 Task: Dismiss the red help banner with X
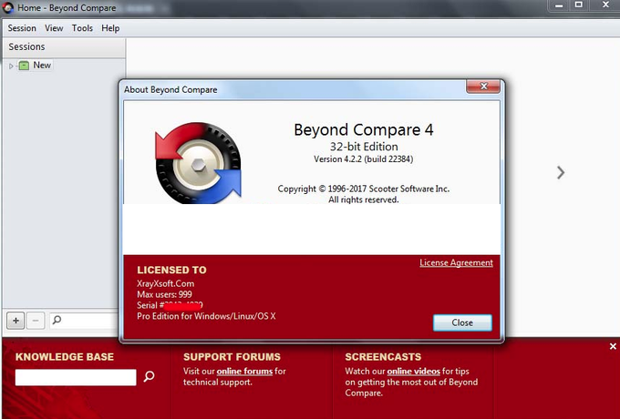(x=613, y=346)
